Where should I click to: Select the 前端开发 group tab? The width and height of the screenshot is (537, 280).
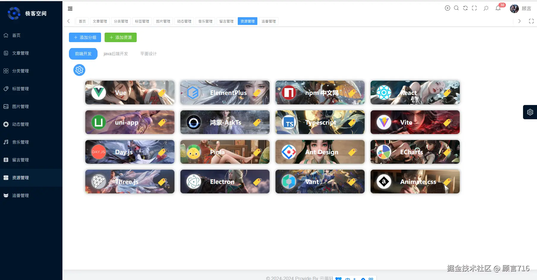pyautogui.click(x=83, y=54)
